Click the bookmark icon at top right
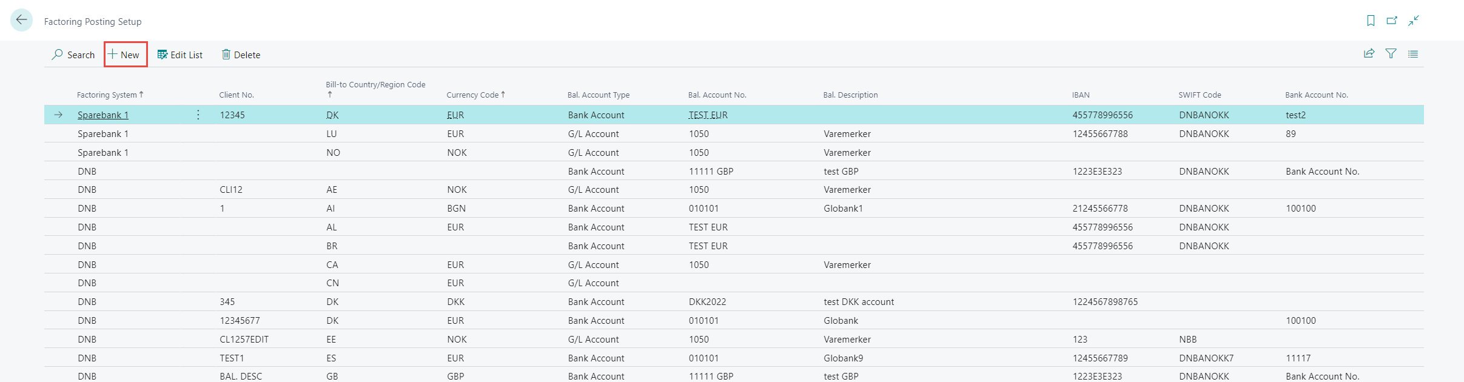 click(x=1371, y=21)
